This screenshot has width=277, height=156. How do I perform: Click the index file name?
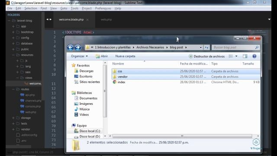click(121, 82)
